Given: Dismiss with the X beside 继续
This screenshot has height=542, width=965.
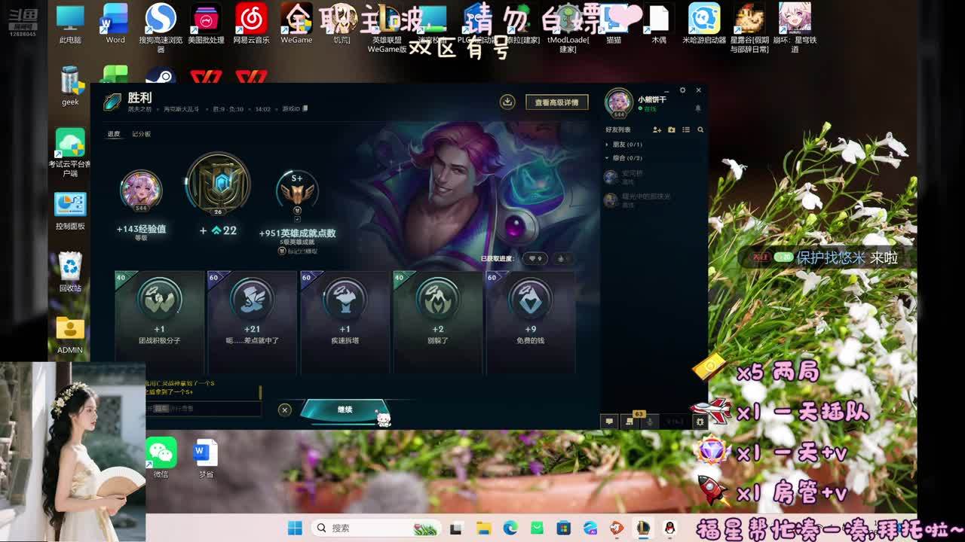Looking at the screenshot, I should (x=284, y=410).
